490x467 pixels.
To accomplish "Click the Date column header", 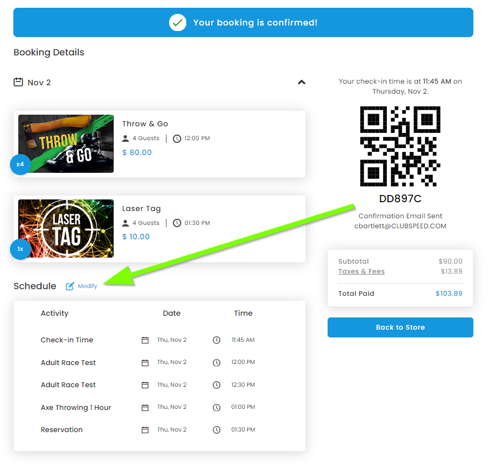I will (172, 313).
